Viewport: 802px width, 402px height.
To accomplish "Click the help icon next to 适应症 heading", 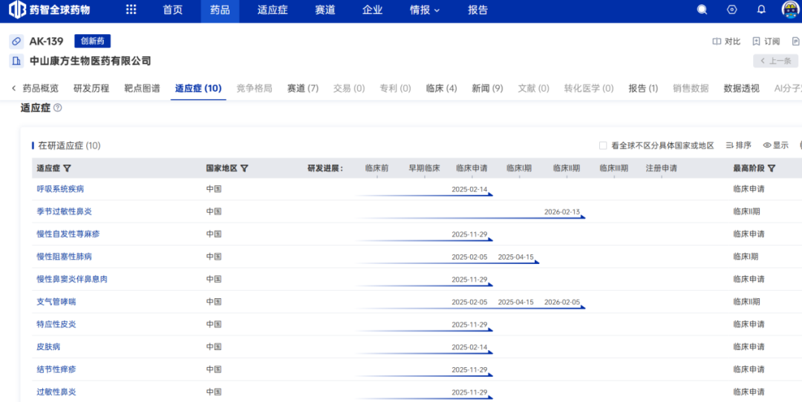I will (58, 108).
